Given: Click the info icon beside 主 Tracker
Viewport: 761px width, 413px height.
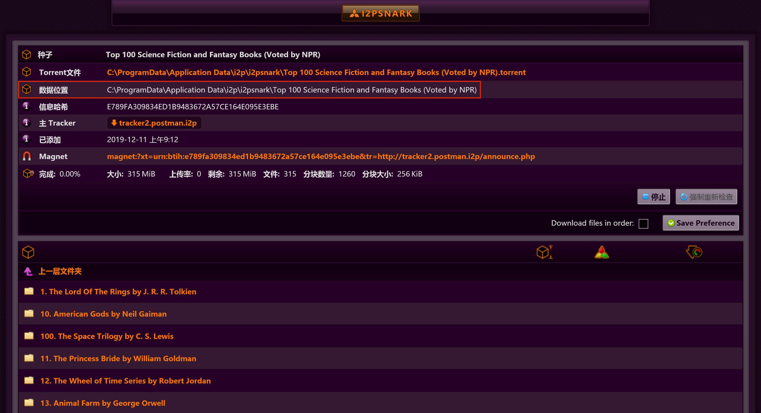Looking at the screenshot, I should (x=27, y=123).
